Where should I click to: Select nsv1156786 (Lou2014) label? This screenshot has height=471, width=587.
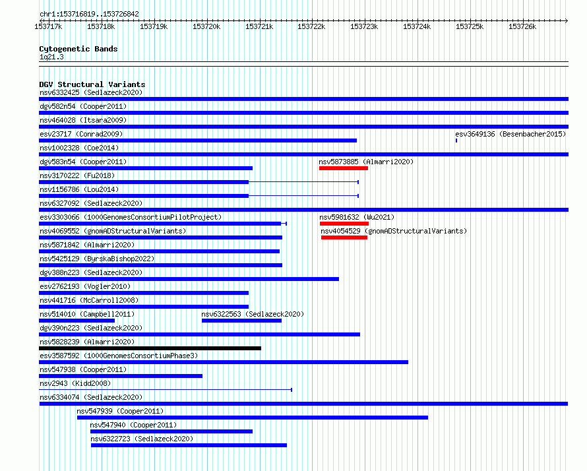tap(79, 189)
